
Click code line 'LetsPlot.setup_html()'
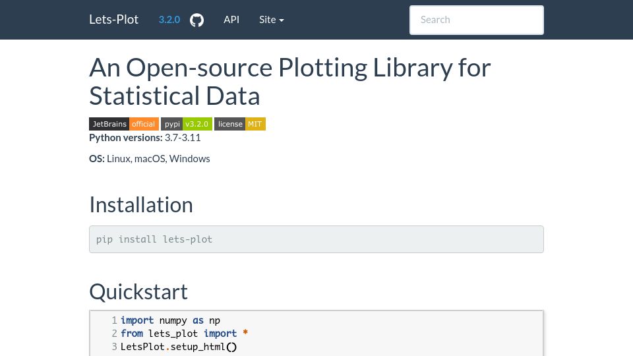click(x=179, y=347)
